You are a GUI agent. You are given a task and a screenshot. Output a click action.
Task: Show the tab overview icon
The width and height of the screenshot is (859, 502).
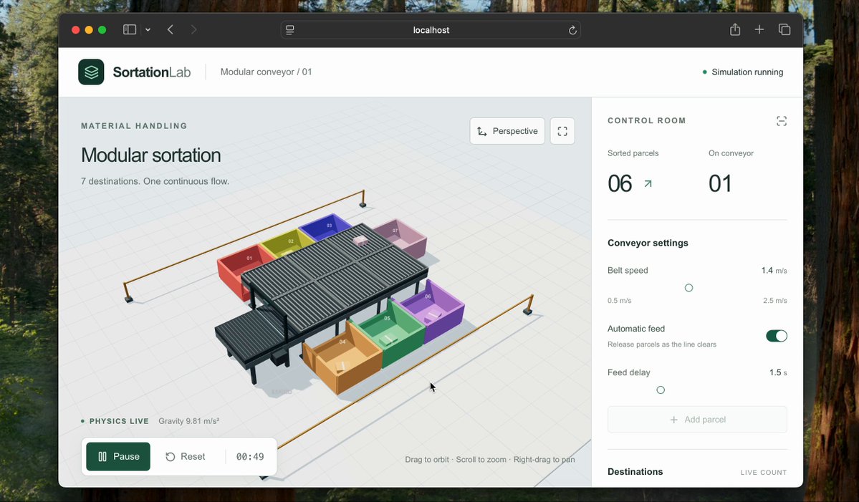point(784,29)
